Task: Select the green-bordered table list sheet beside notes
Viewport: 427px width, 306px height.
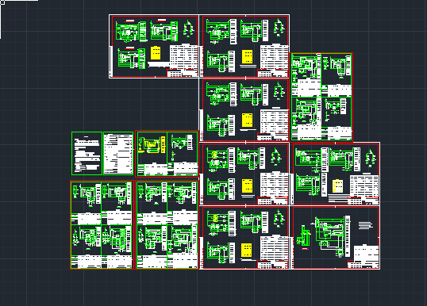Action: click(x=118, y=154)
